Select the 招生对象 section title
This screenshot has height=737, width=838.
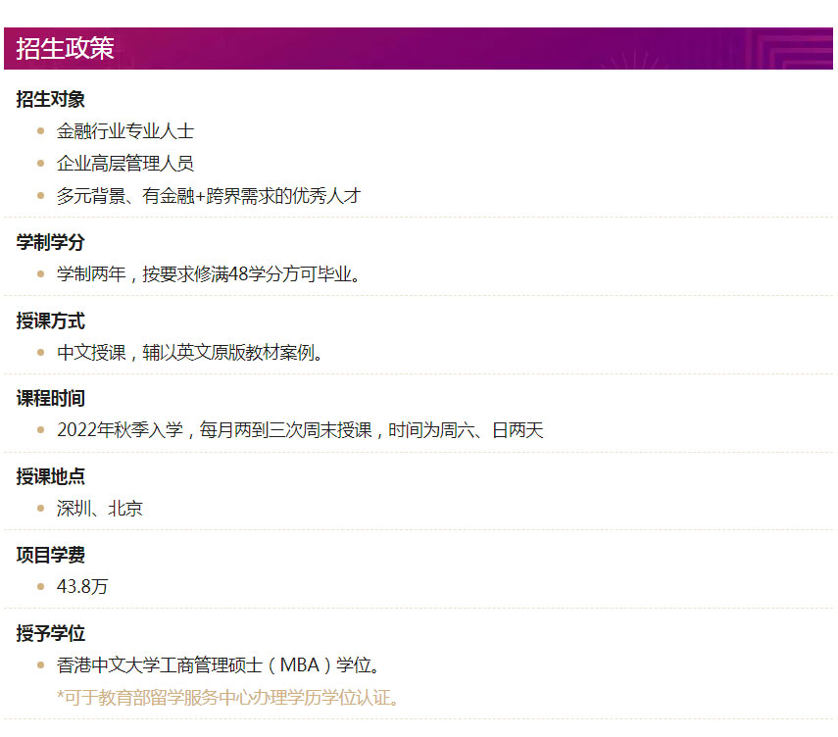click(50, 99)
